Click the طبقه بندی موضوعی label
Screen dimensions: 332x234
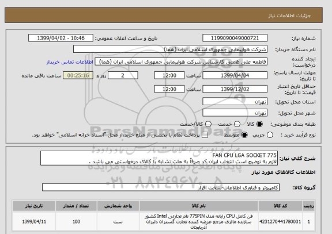(x=293, y=124)
